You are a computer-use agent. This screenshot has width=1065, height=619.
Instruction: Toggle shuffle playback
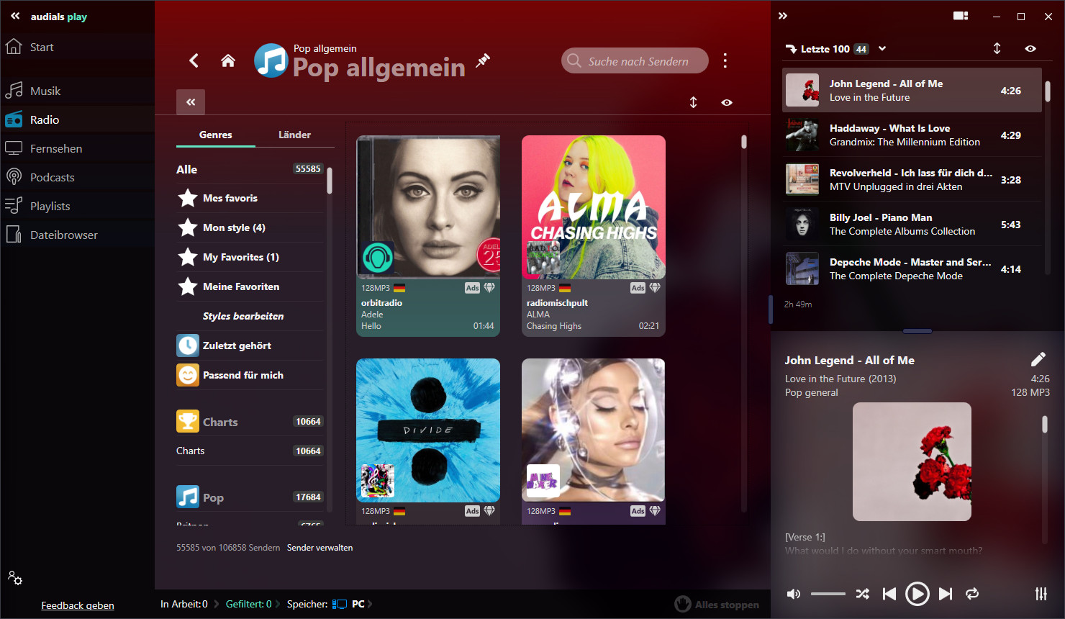click(x=862, y=594)
